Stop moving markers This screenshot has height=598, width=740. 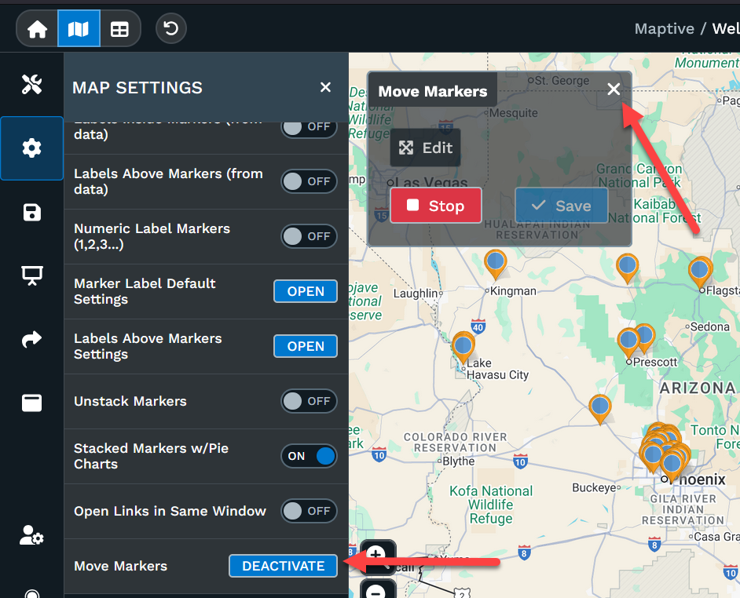436,206
